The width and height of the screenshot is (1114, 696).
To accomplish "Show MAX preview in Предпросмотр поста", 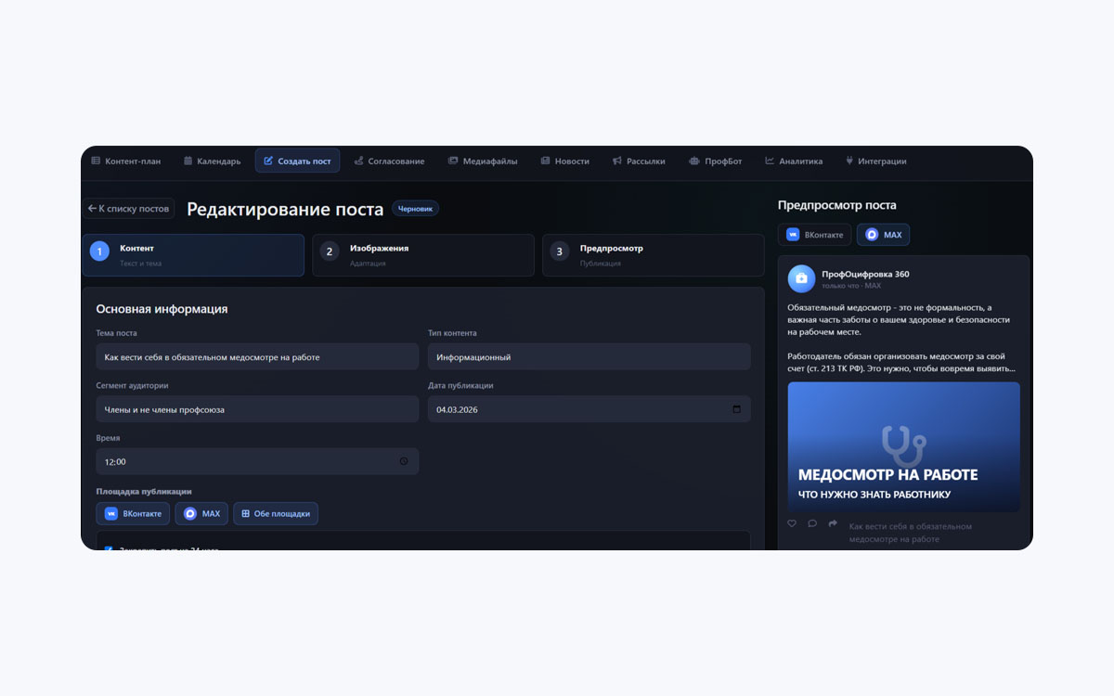I will point(883,235).
